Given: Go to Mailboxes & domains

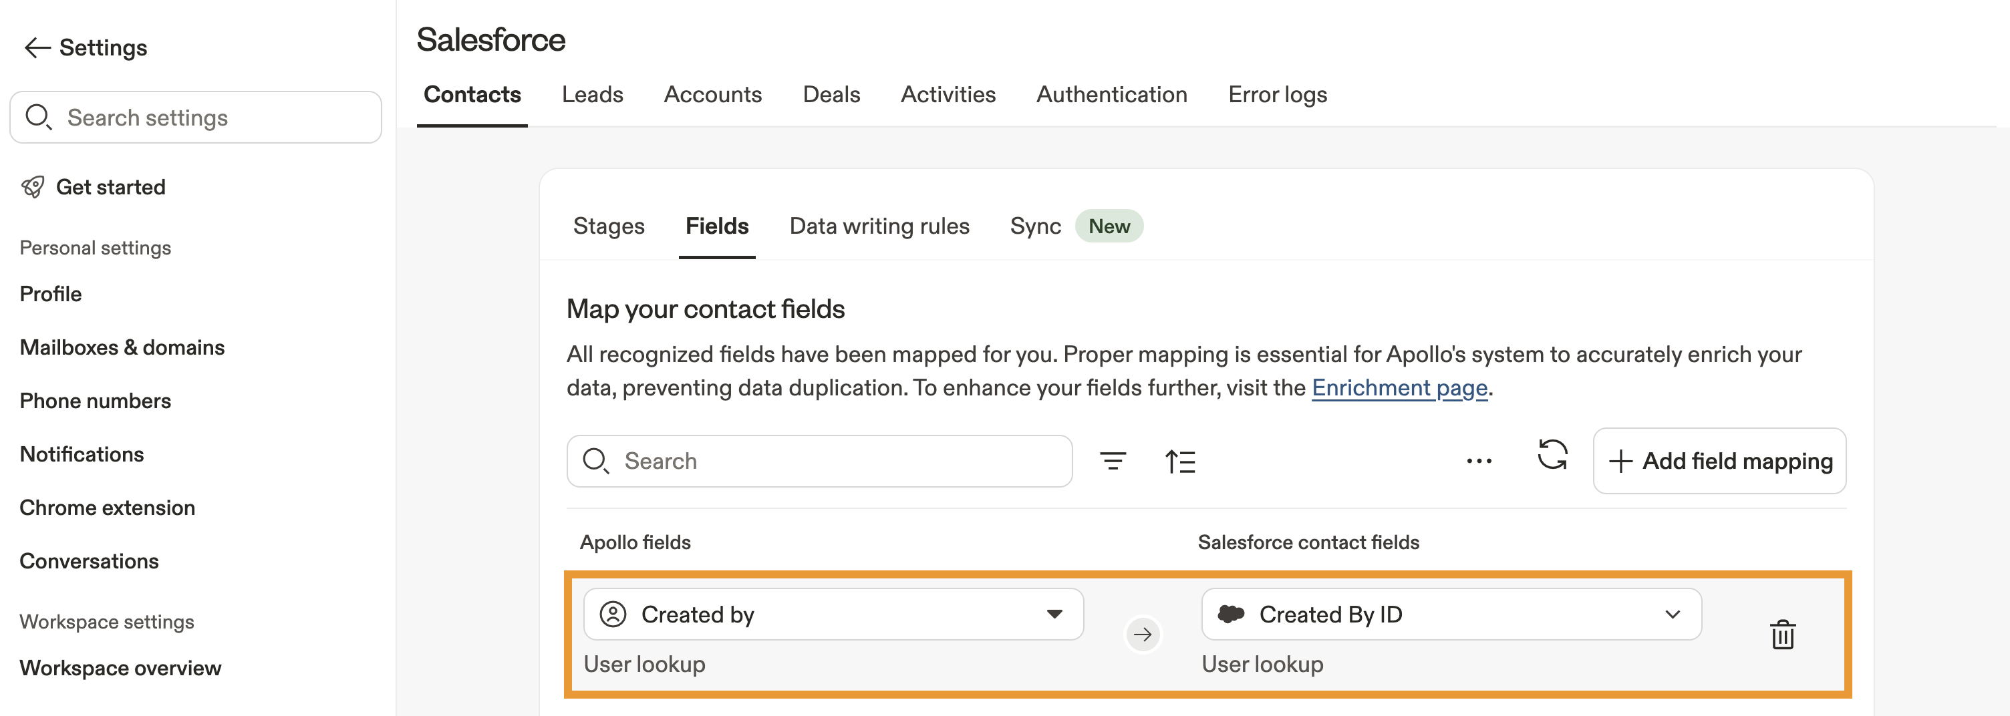Looking at the screenshot, I should [122, 348].
